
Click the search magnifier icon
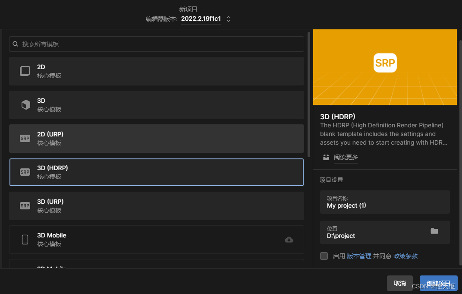[16, 44]
